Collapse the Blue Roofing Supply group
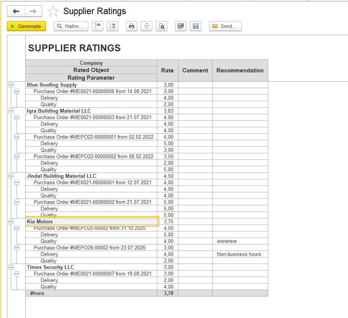Screen dimensions: 348x318 (x=11, y=85)
